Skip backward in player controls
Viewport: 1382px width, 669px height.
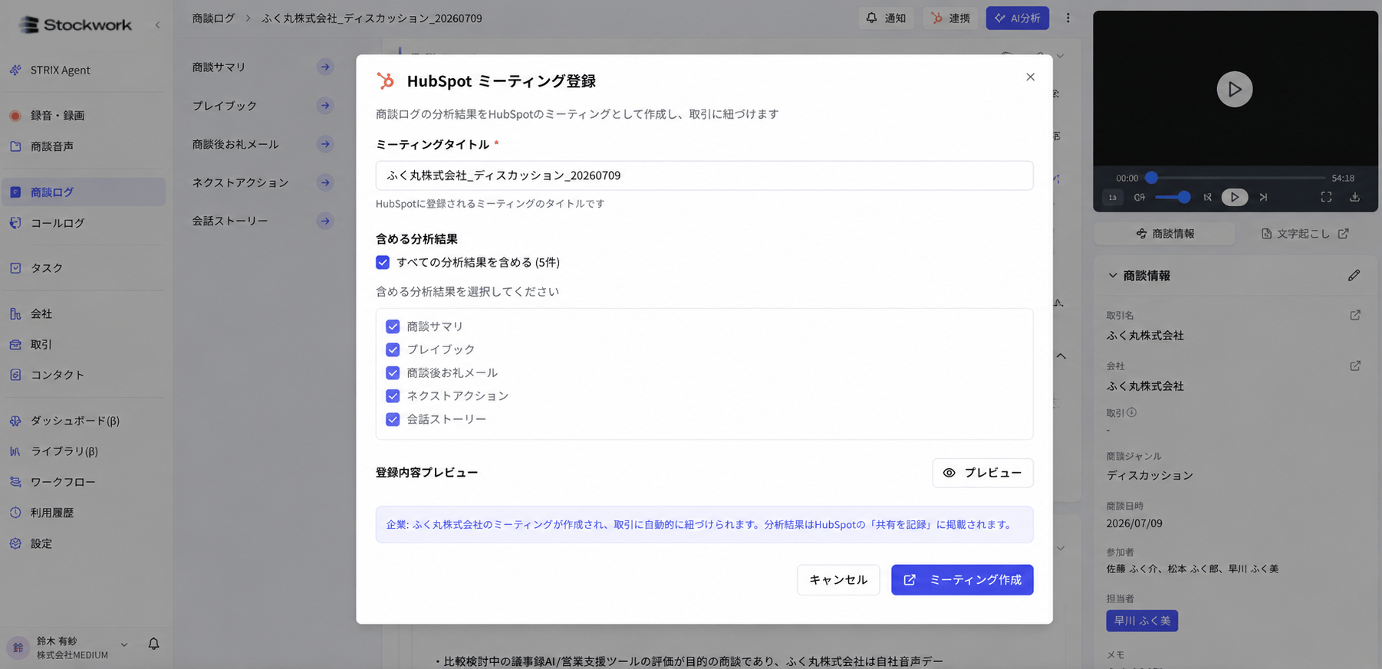pyautogui.click(x=1207, y=198)
